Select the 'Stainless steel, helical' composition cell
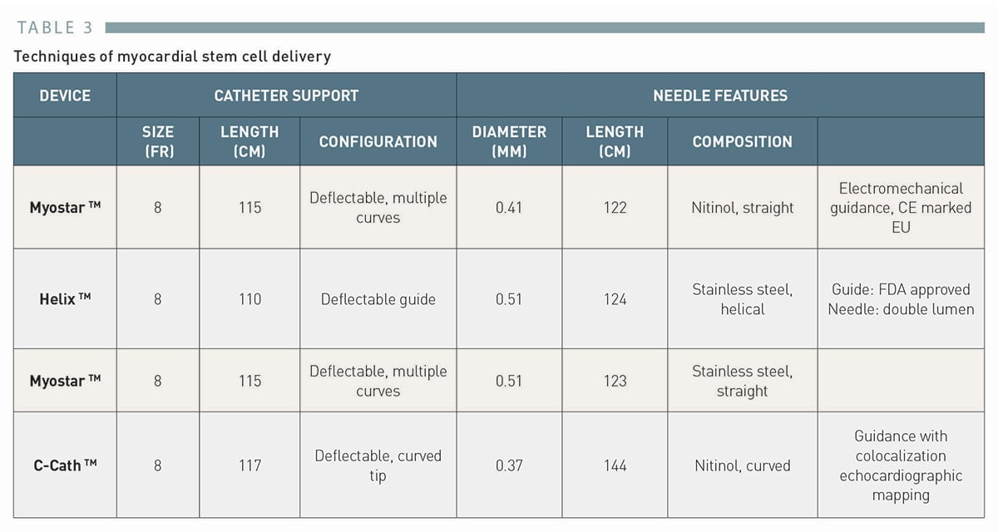The image size is (998, 532). pyautogui.click(x=742, y=299)
